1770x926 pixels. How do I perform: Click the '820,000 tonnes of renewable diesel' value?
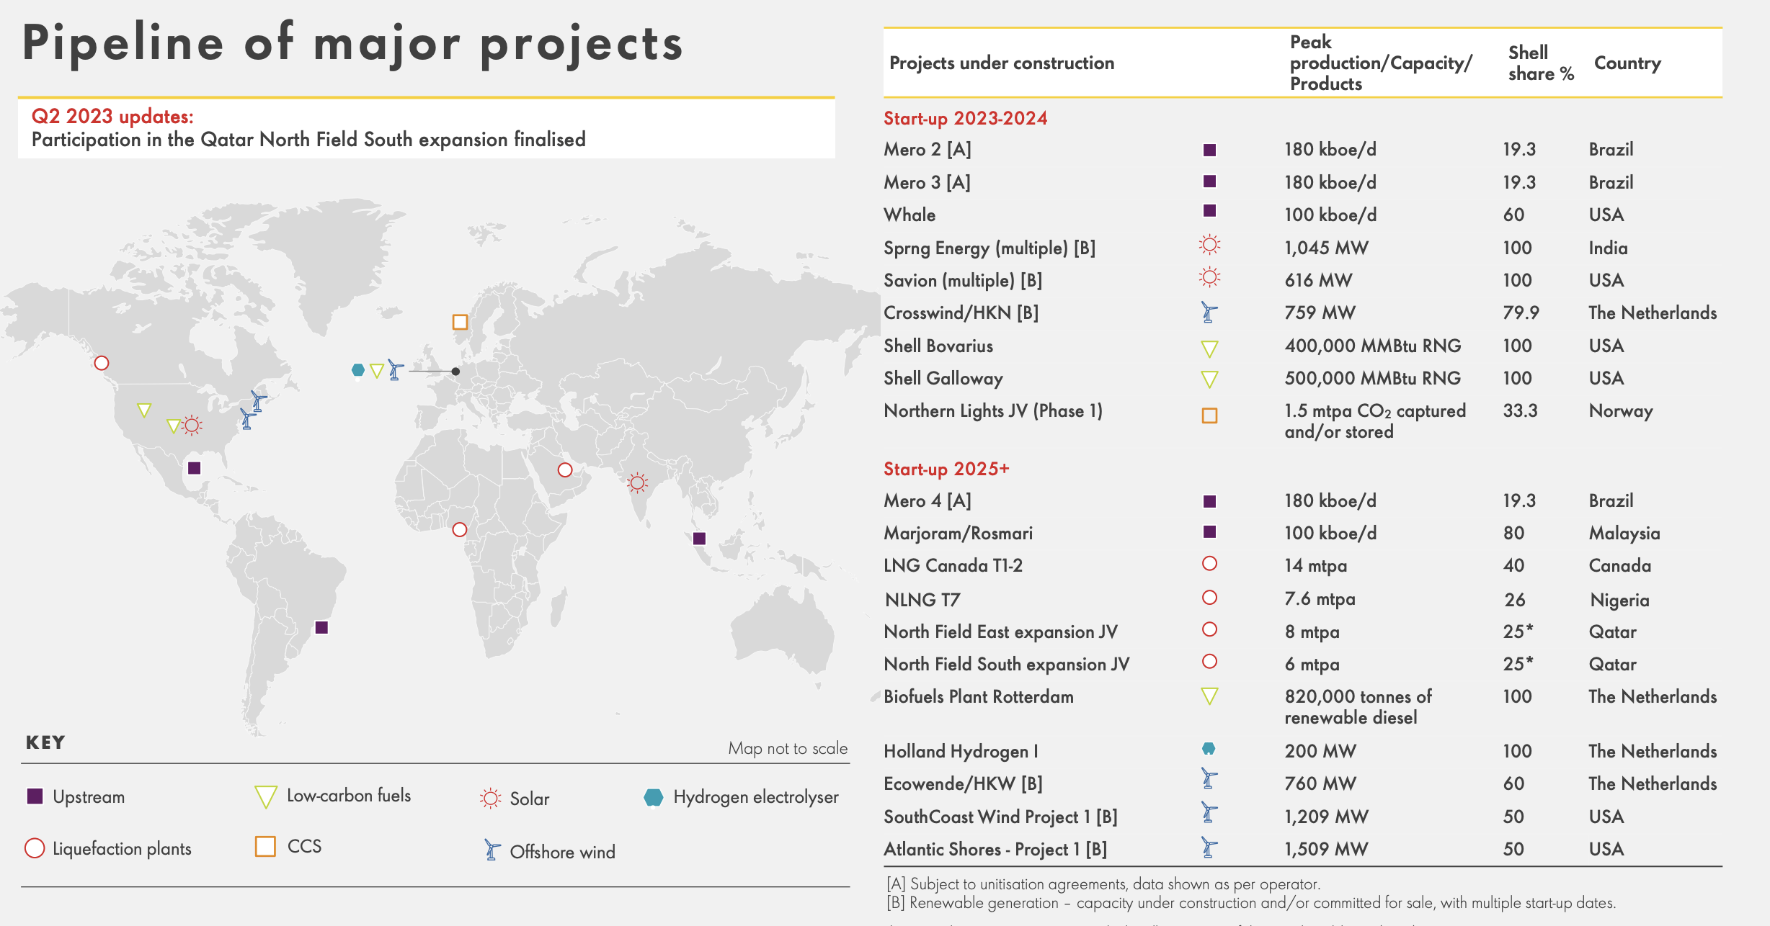(1358, 707)
